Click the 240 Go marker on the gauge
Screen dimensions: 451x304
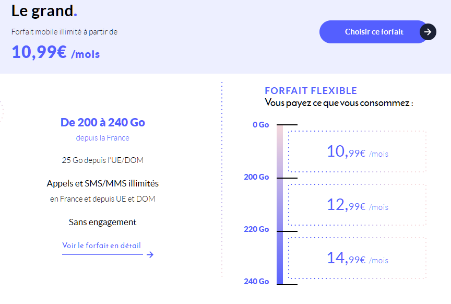coord(256,282)
